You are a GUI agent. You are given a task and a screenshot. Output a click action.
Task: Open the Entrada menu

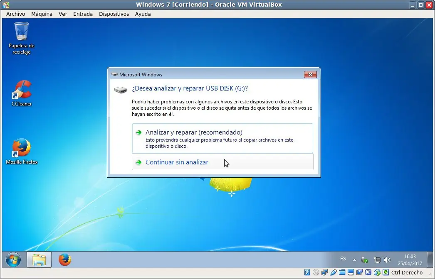click(83, 14)
